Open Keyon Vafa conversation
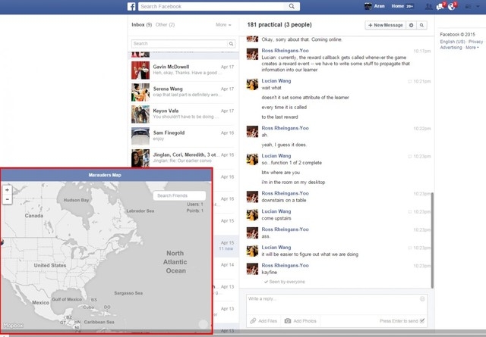The image size is (486, 337). coord(183,114)
